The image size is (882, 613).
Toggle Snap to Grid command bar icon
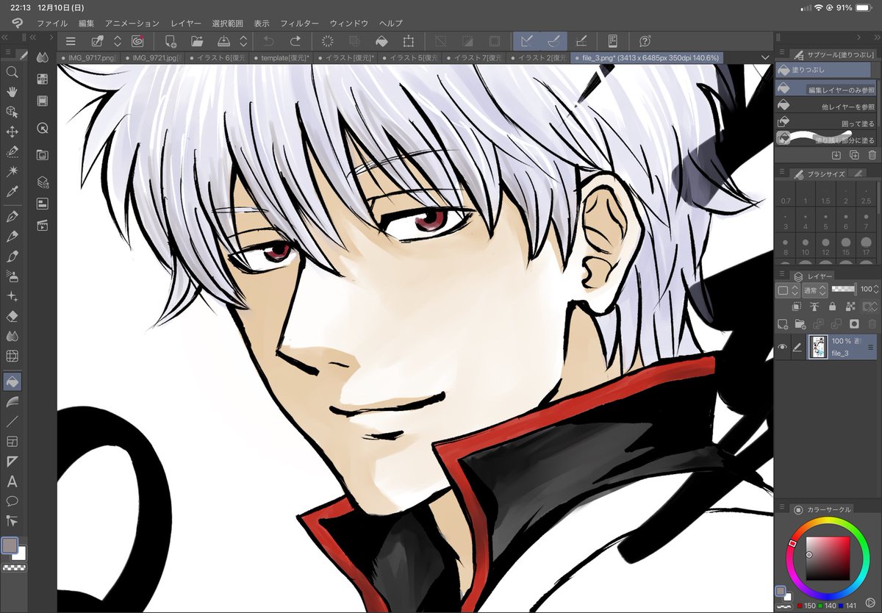click(581, 41)
